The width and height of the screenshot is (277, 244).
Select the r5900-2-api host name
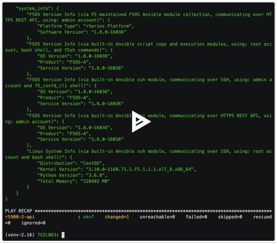click(20, 217)
